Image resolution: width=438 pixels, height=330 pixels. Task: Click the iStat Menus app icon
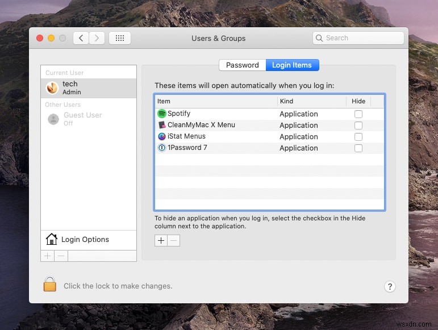162,136
